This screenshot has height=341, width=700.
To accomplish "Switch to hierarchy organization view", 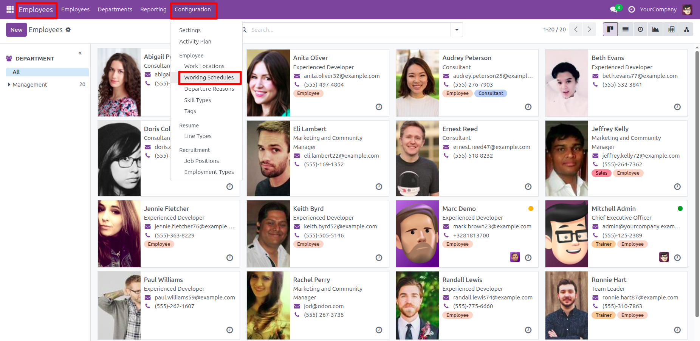I will click(x=686, y=29).
